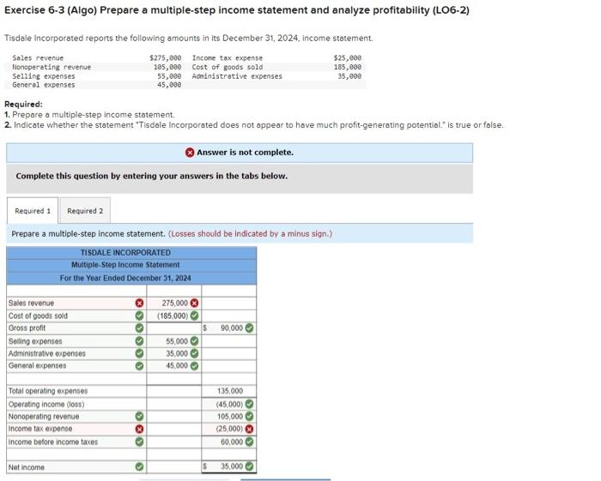
Task: Click the Losses should be indicated note
Action: pyautogui.click(x=250, y=234)
